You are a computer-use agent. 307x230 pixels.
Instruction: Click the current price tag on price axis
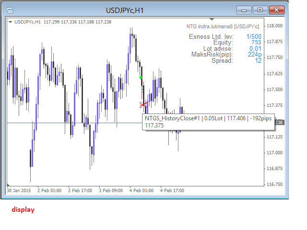click(x=279, y=123)
